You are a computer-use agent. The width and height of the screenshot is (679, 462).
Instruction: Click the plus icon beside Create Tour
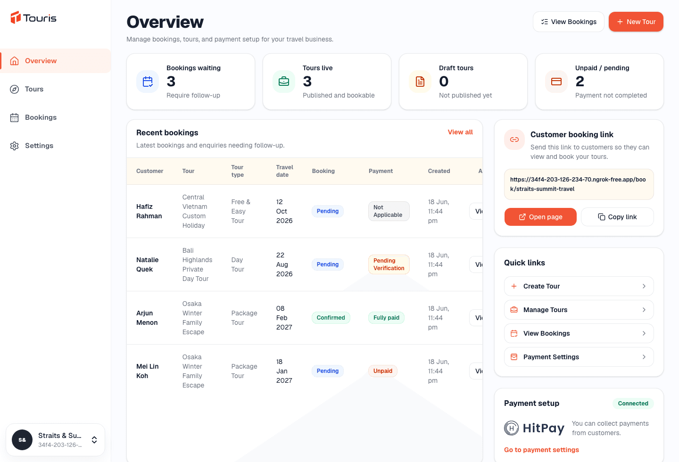click(514, 286)
